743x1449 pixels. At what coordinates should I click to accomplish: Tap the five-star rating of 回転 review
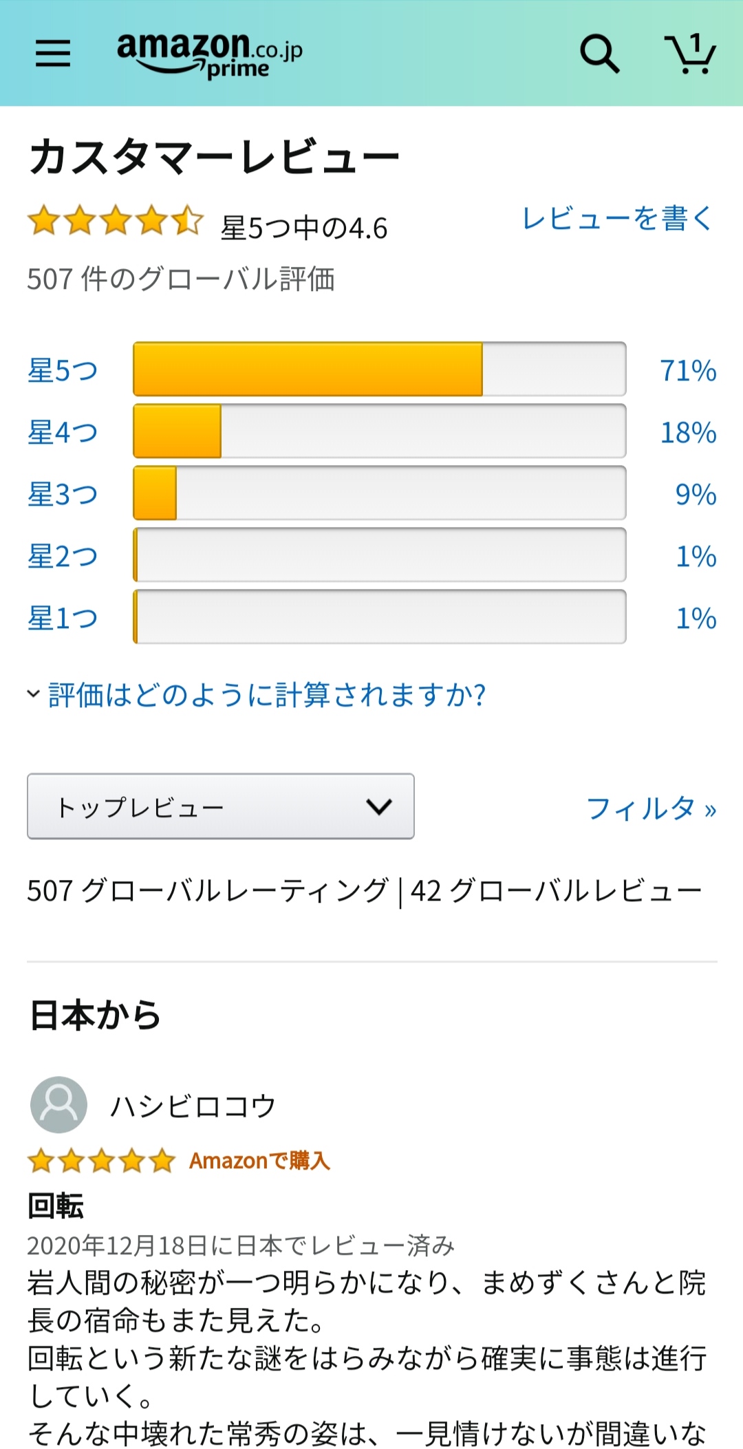101,1161
